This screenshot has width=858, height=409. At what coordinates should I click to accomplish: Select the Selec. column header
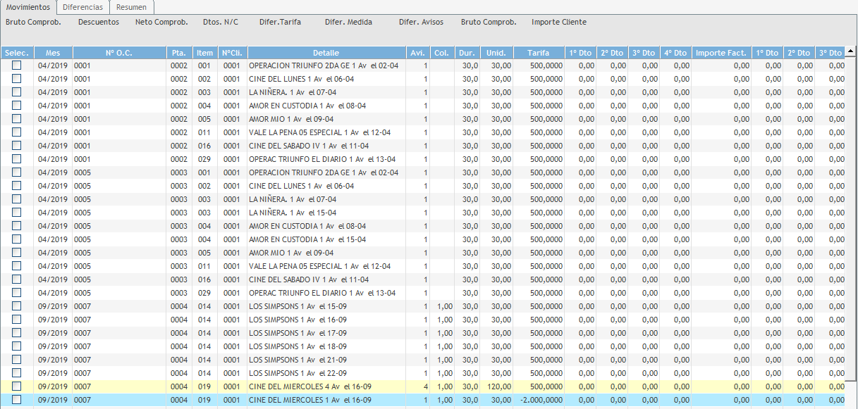pos(17,53)
